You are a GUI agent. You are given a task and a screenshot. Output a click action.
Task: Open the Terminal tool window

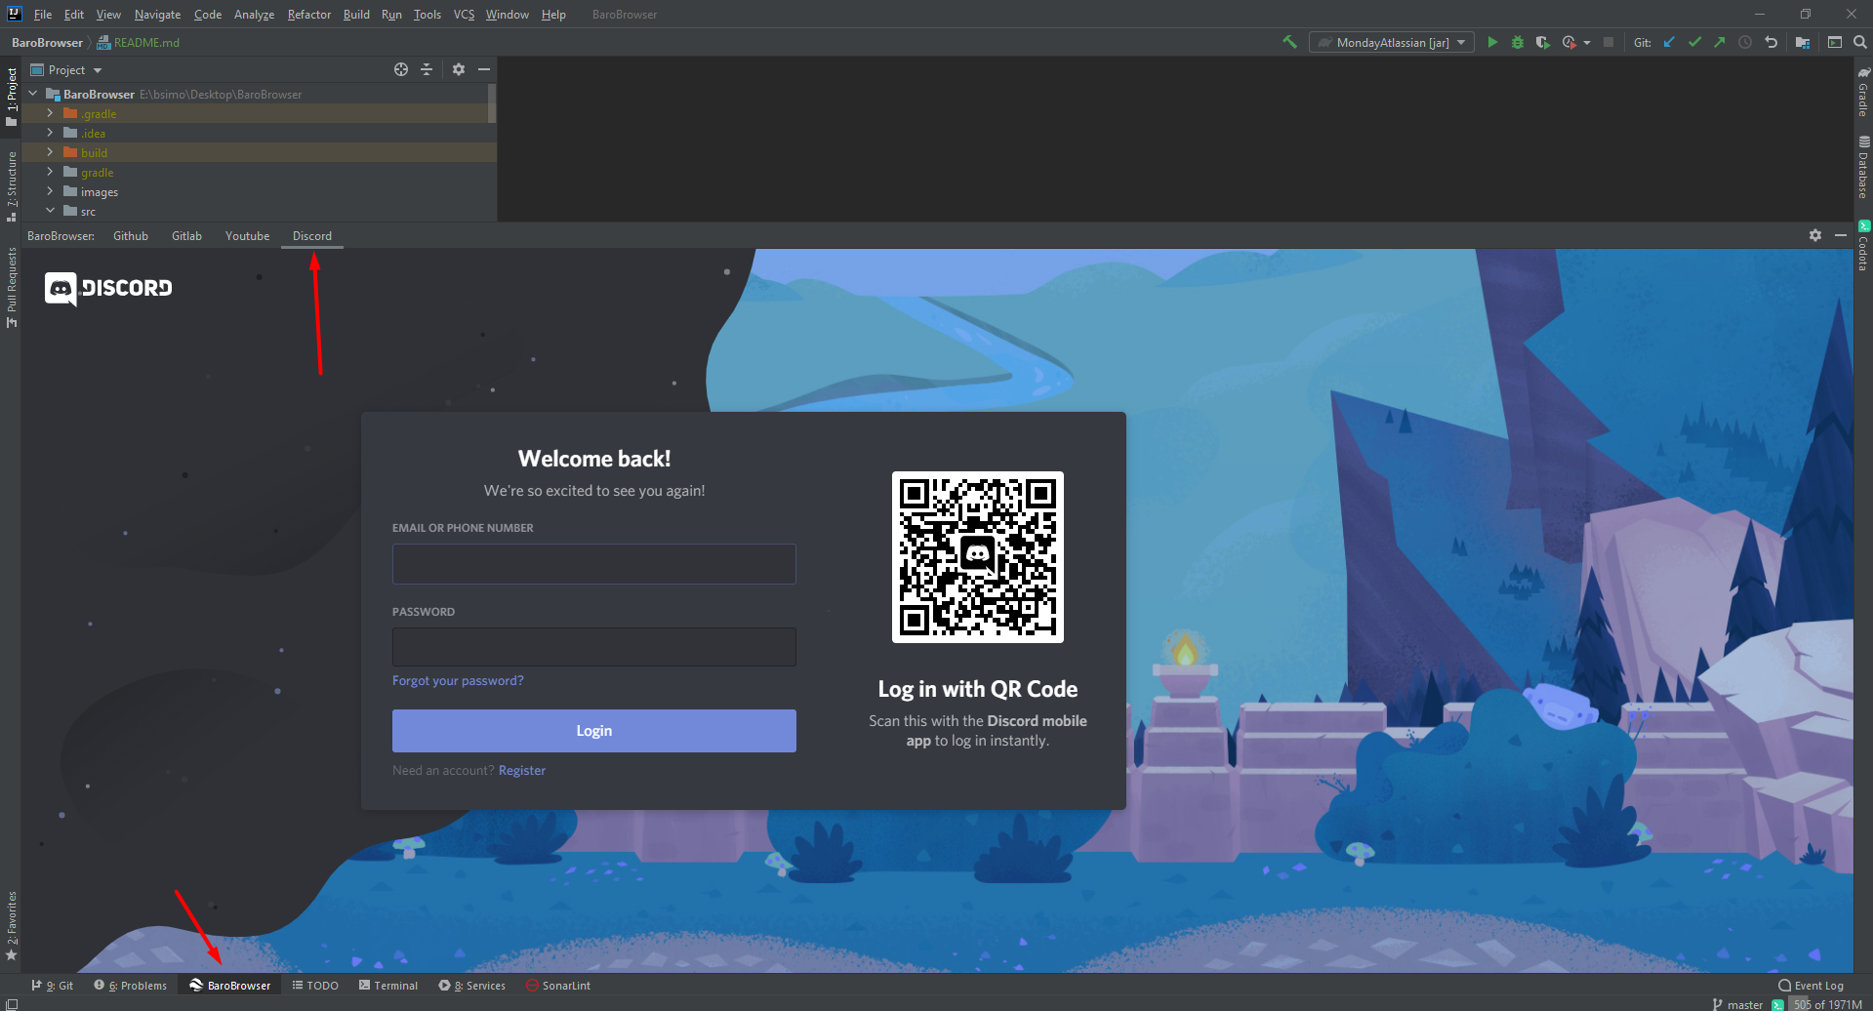[387, 986]
